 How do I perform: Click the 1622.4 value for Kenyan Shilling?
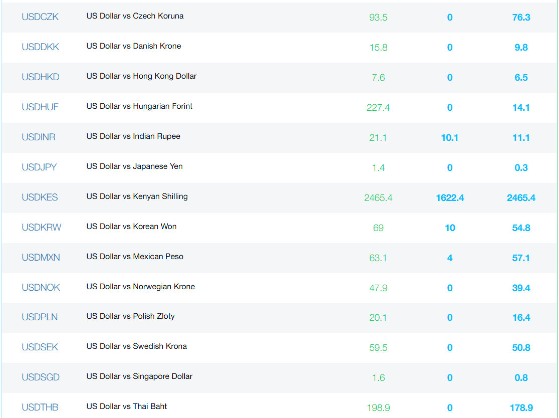click(450, 198)
